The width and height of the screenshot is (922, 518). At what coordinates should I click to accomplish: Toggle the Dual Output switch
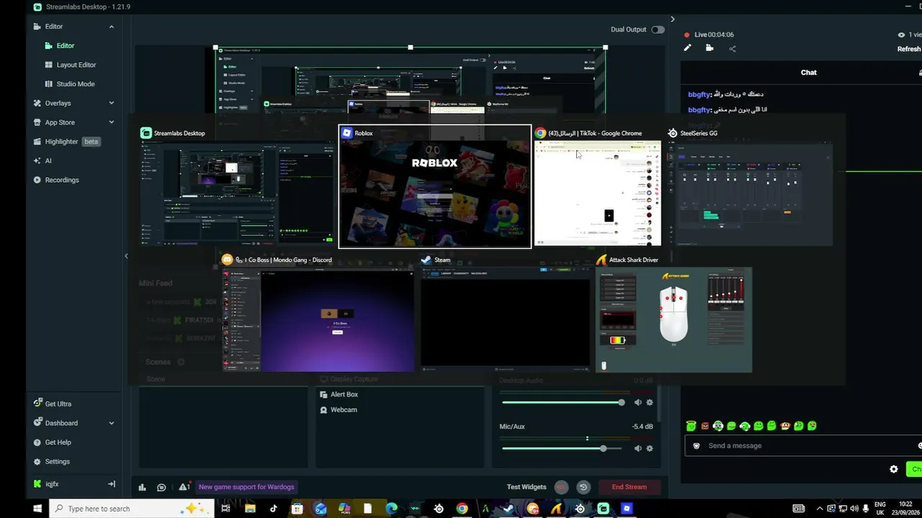658,29
